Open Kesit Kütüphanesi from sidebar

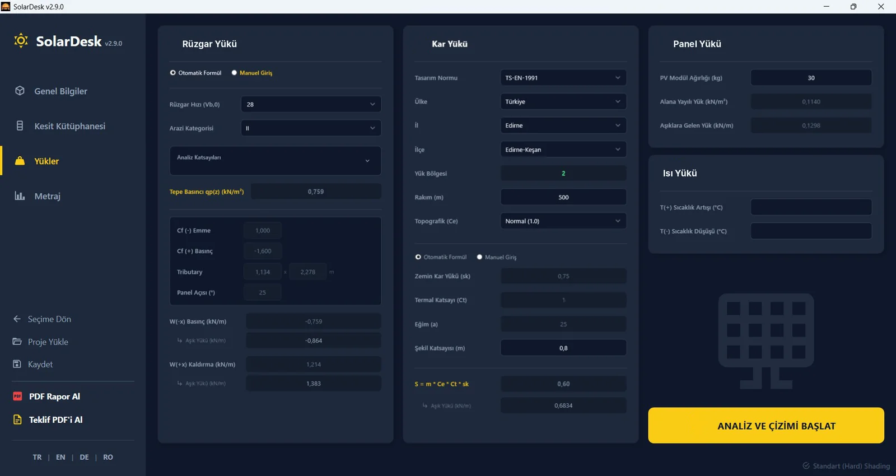[x=69, y=126]
